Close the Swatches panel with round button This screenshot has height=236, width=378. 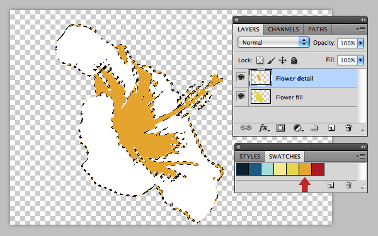click(238, 147)
